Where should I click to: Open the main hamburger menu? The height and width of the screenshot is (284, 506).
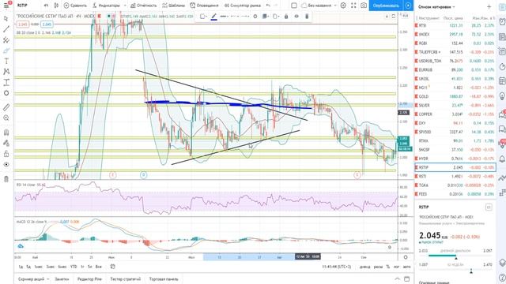[6, 6]
